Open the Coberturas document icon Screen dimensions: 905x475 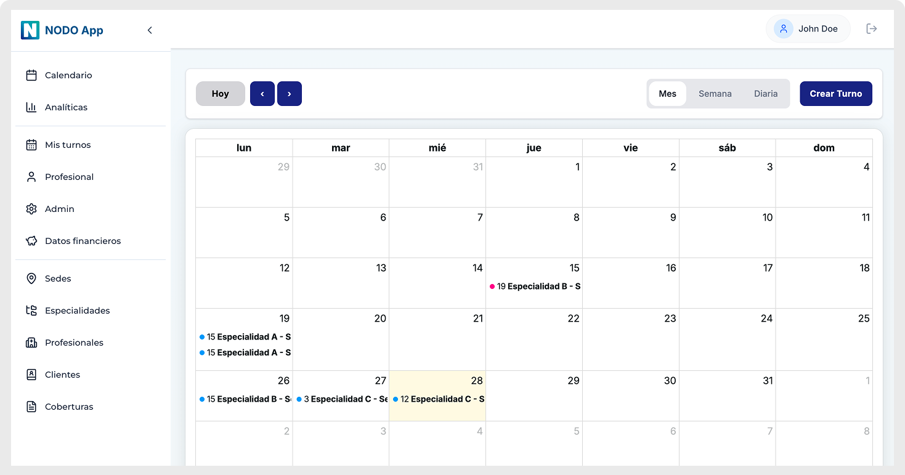pos(31,407)
